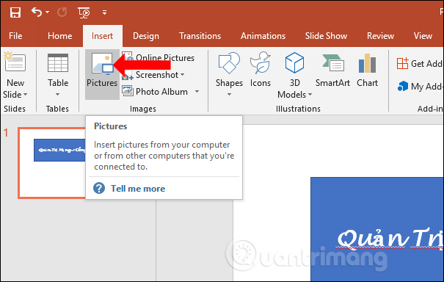Switch to the Design tab
Screen dimensions: 444x282
pos(146,36)
